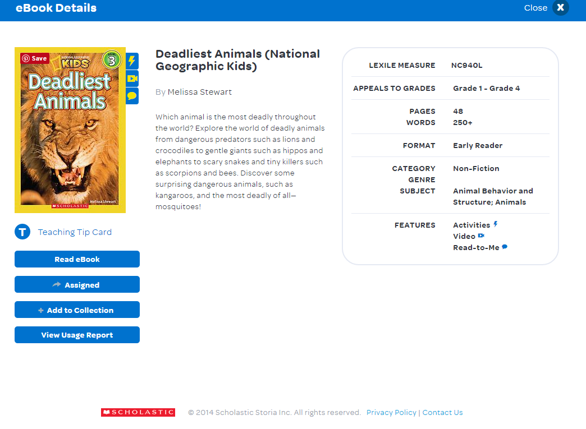This screenshot has width=586, height=429.
Task: Click the 250+ words value
Action: [x=463, y=122]
